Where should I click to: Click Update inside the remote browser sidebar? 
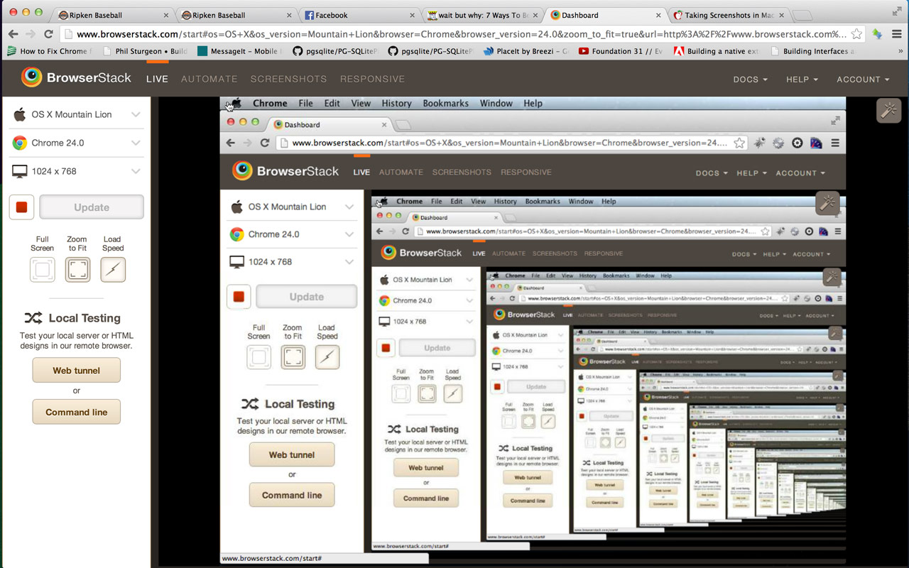[x=307, y=297]
